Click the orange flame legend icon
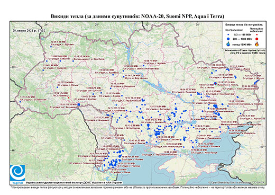The height and width of the screenshot is (195, 275). coord(256,44)
